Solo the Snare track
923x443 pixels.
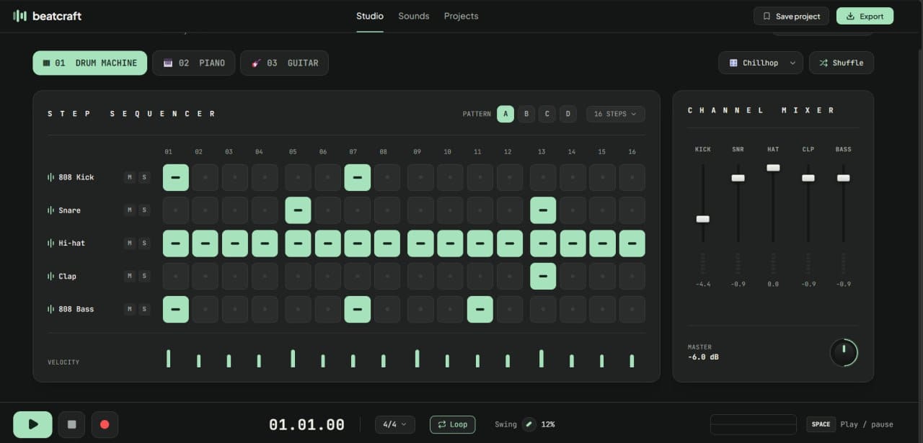144,210
